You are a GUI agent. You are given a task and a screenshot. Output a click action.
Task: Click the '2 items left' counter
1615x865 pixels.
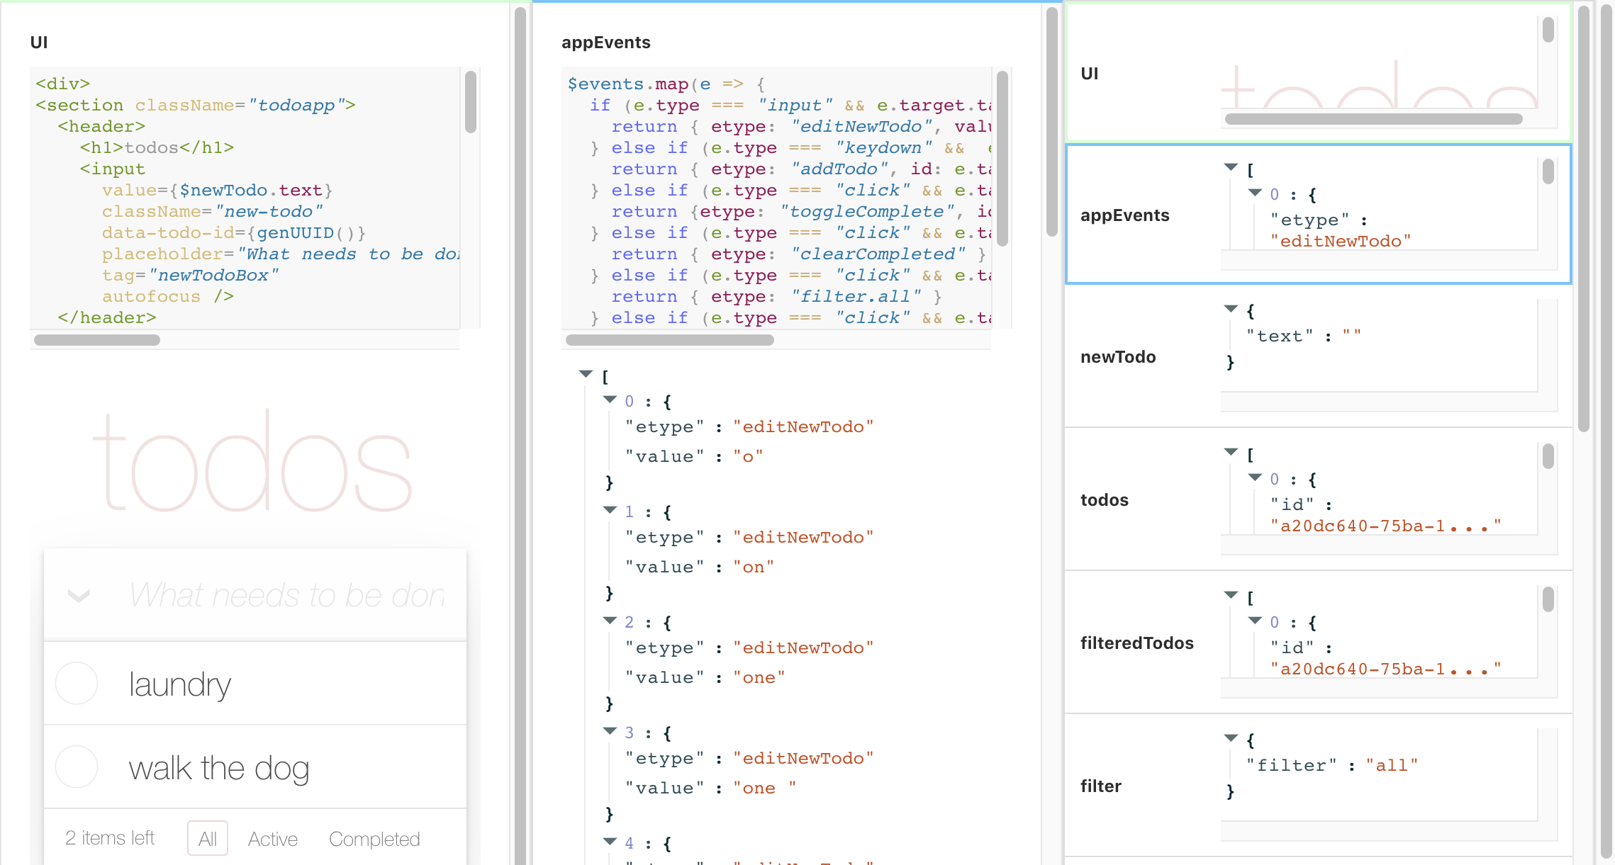point(110,838)
